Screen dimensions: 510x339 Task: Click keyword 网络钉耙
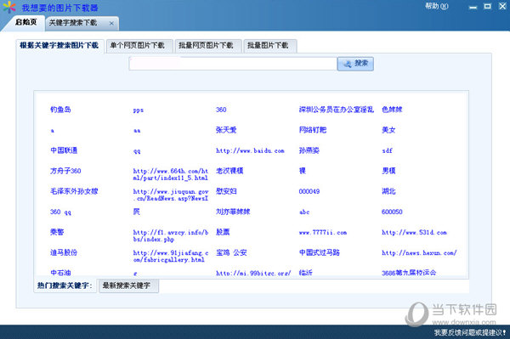point(313,130)
